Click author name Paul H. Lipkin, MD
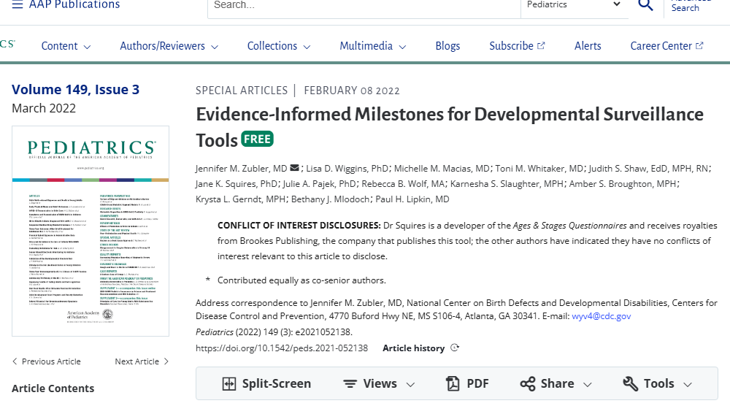 click(412, 199)
